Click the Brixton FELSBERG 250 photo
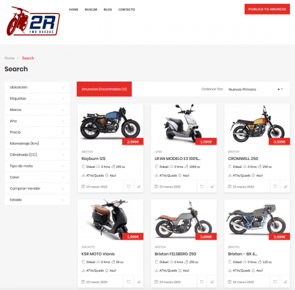295x290 pixels. coord(184,219)
